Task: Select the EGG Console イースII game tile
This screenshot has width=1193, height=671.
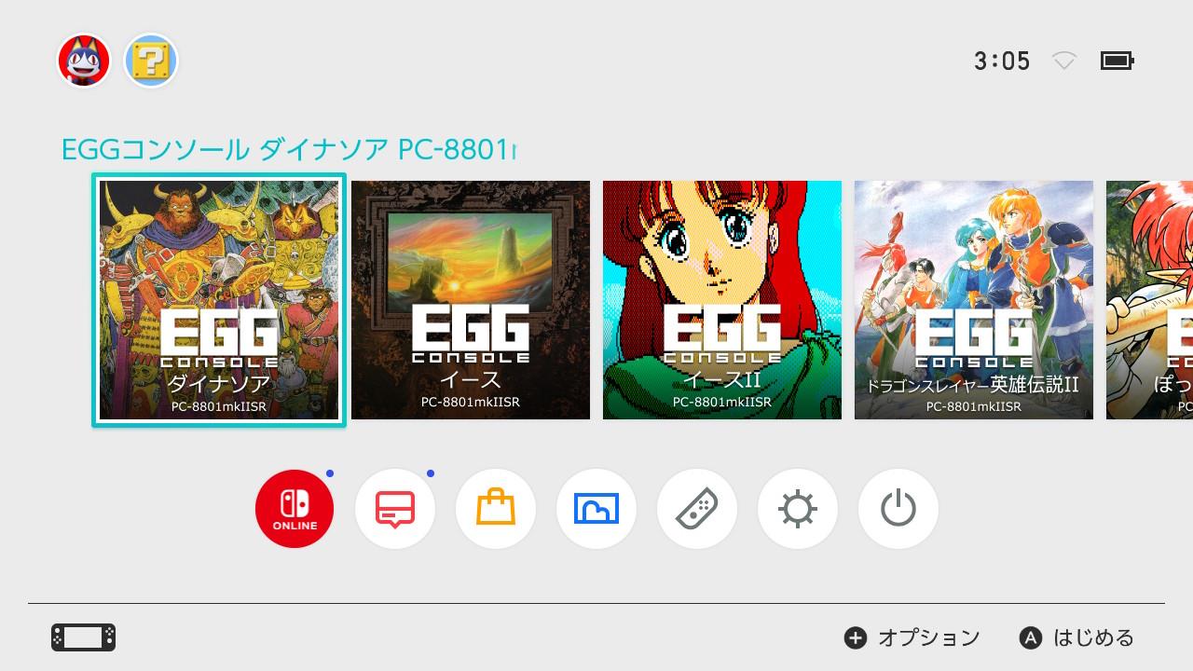Action: coord(722,300)
